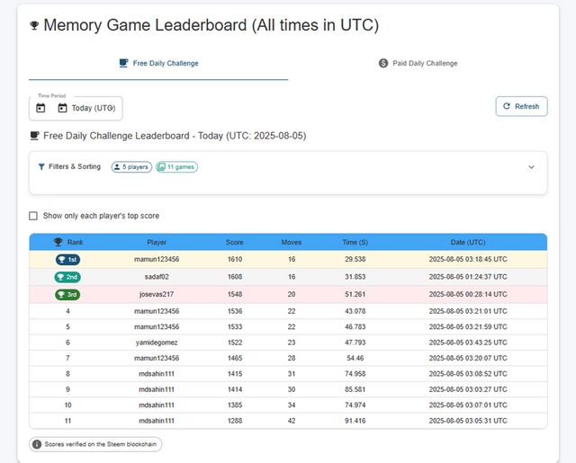The image size is (576, 463).
Task: Click the 2nd place trophy badge
Action: (67, 277)
